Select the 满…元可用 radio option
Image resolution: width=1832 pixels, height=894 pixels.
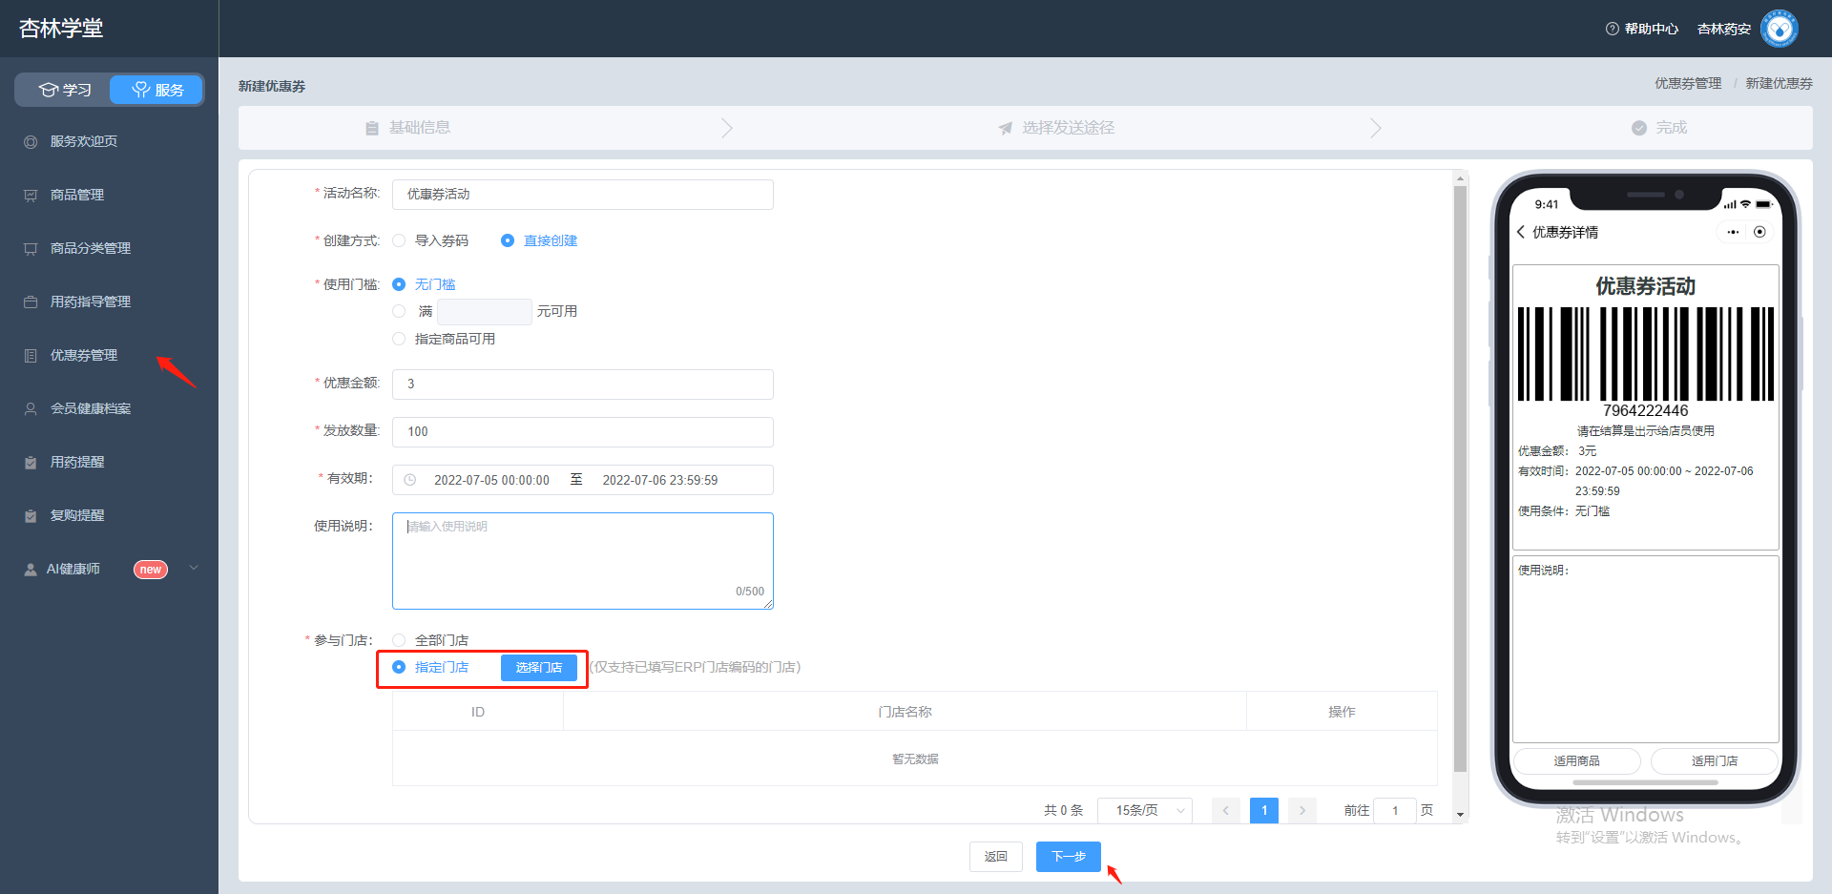399,311
